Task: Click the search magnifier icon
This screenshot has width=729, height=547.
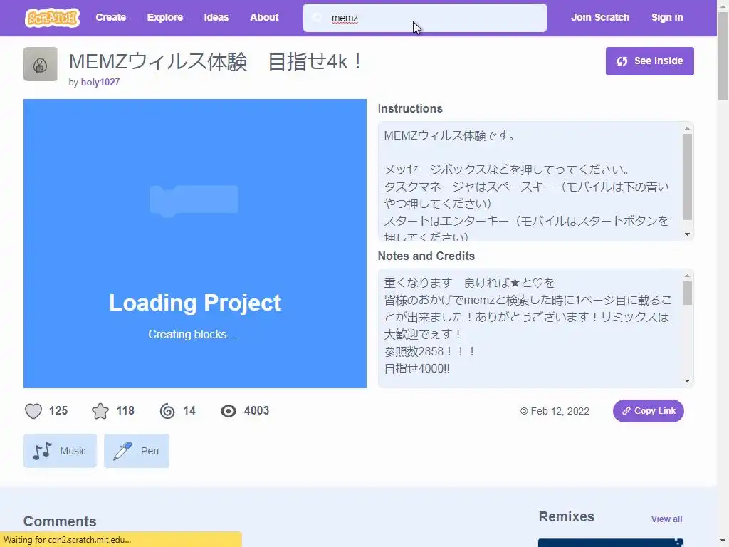Action: coord(317,18)
